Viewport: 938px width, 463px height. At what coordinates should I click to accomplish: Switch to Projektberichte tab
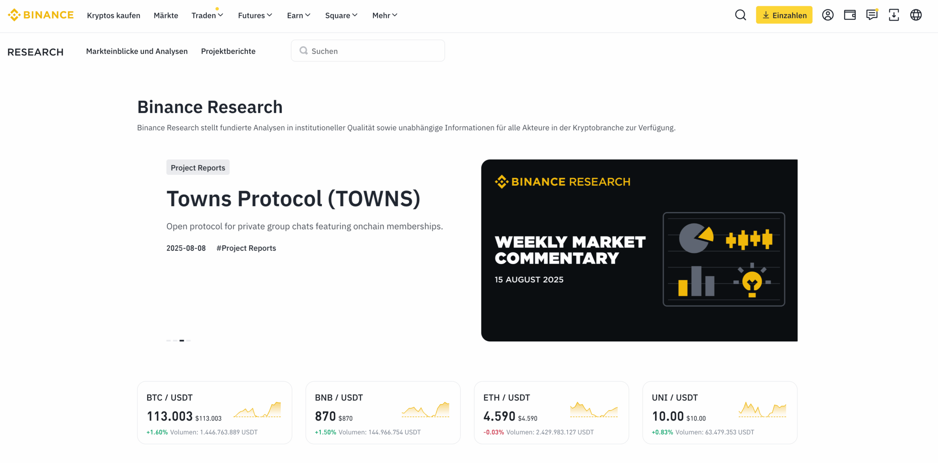(228, 51)
